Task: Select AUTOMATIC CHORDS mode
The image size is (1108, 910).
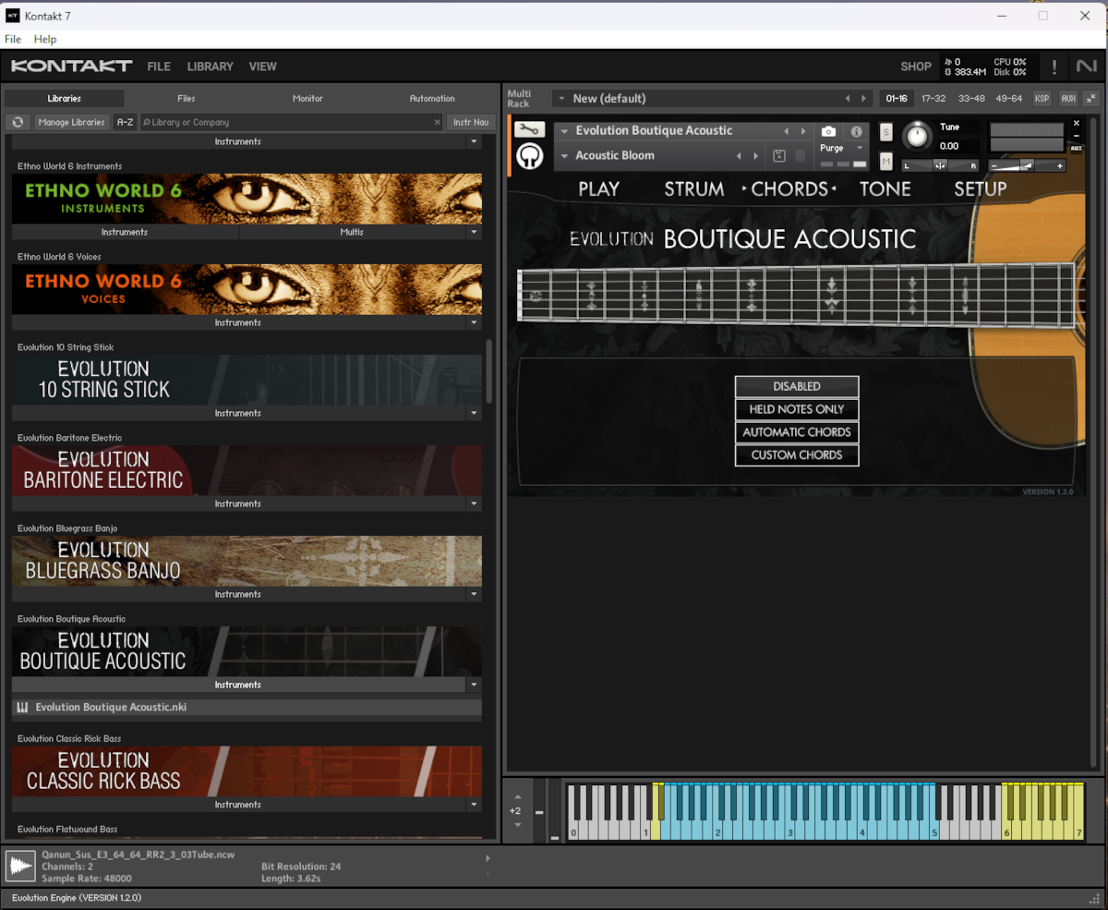Action: coord(797,432)
